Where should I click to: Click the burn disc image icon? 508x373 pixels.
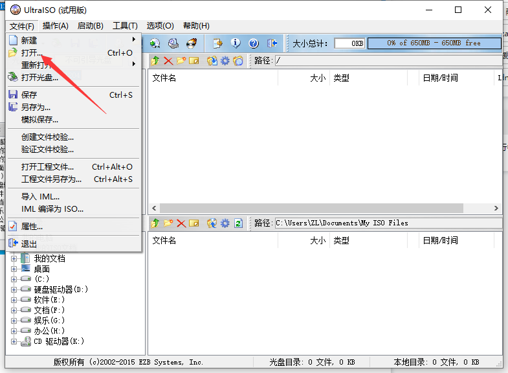(192, 43)
